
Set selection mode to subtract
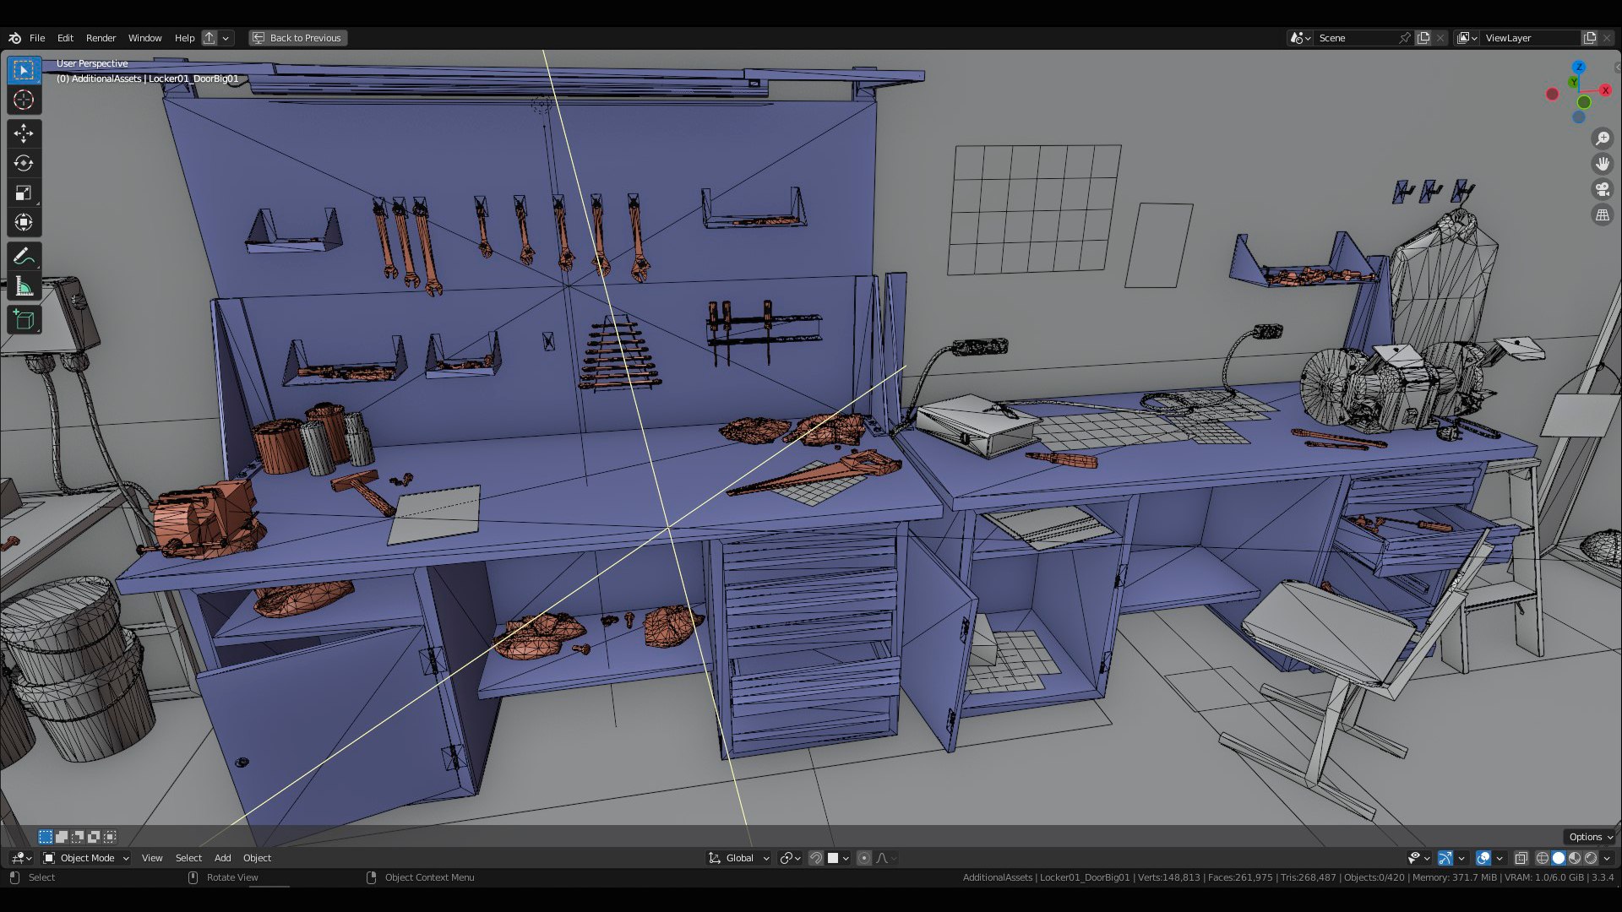tap(78, 837)
